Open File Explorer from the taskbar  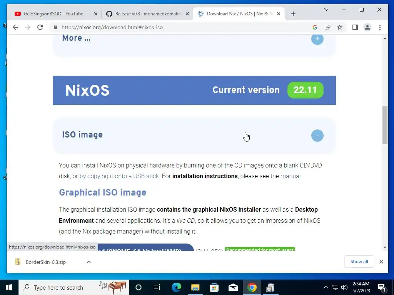pyautogui.click(x=195, y=287)
